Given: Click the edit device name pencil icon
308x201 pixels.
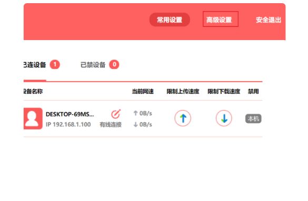Looking at the screenshot, I should tap(116, 114).
